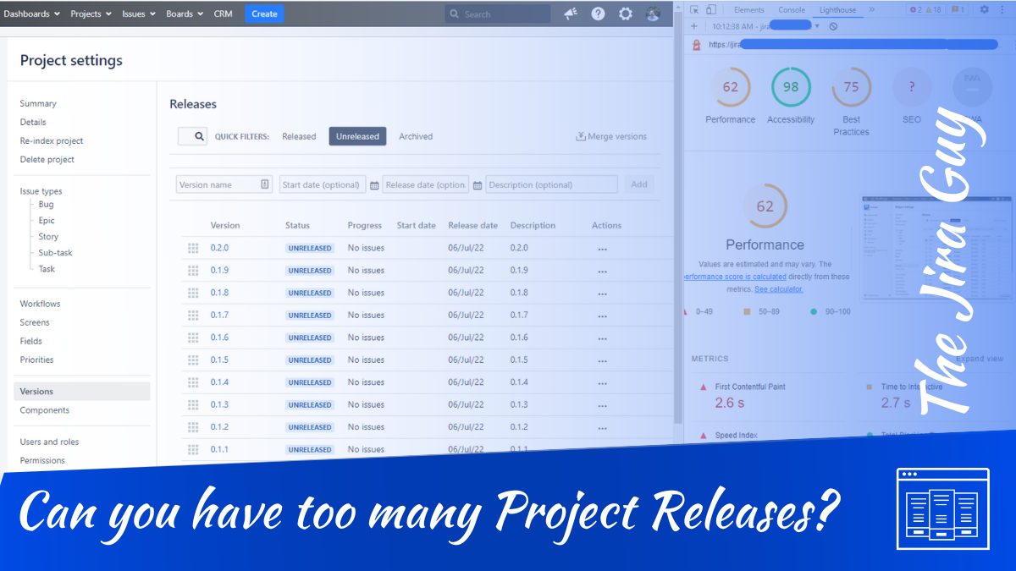
Task: Open Jira administration gear icon
Action: click(625, 14)
